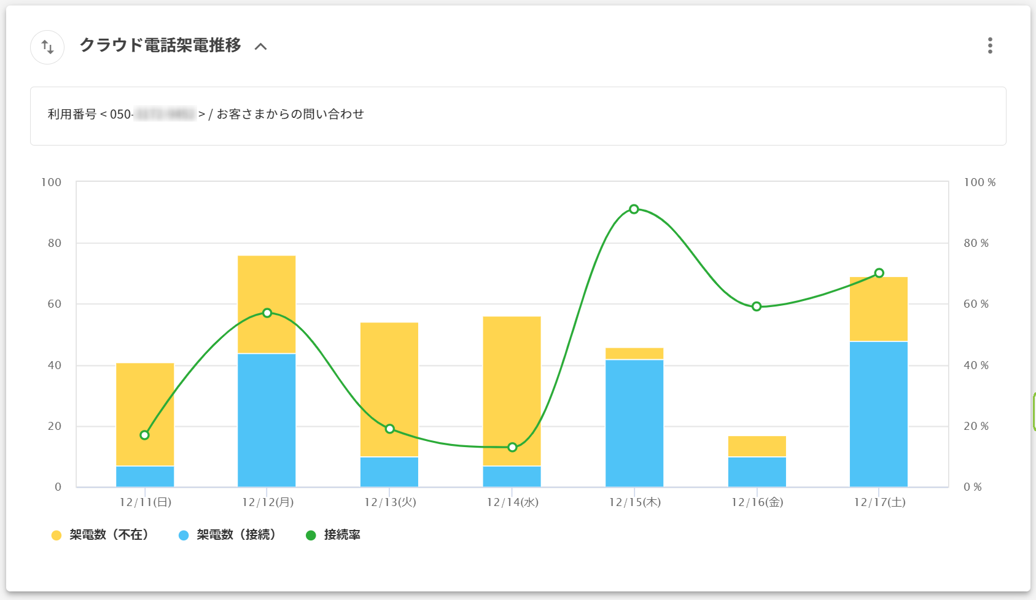Toggle the 架電数（接続） legend series
The height and width of the screenshot is (600, 1036).
(x=227, y=535)
